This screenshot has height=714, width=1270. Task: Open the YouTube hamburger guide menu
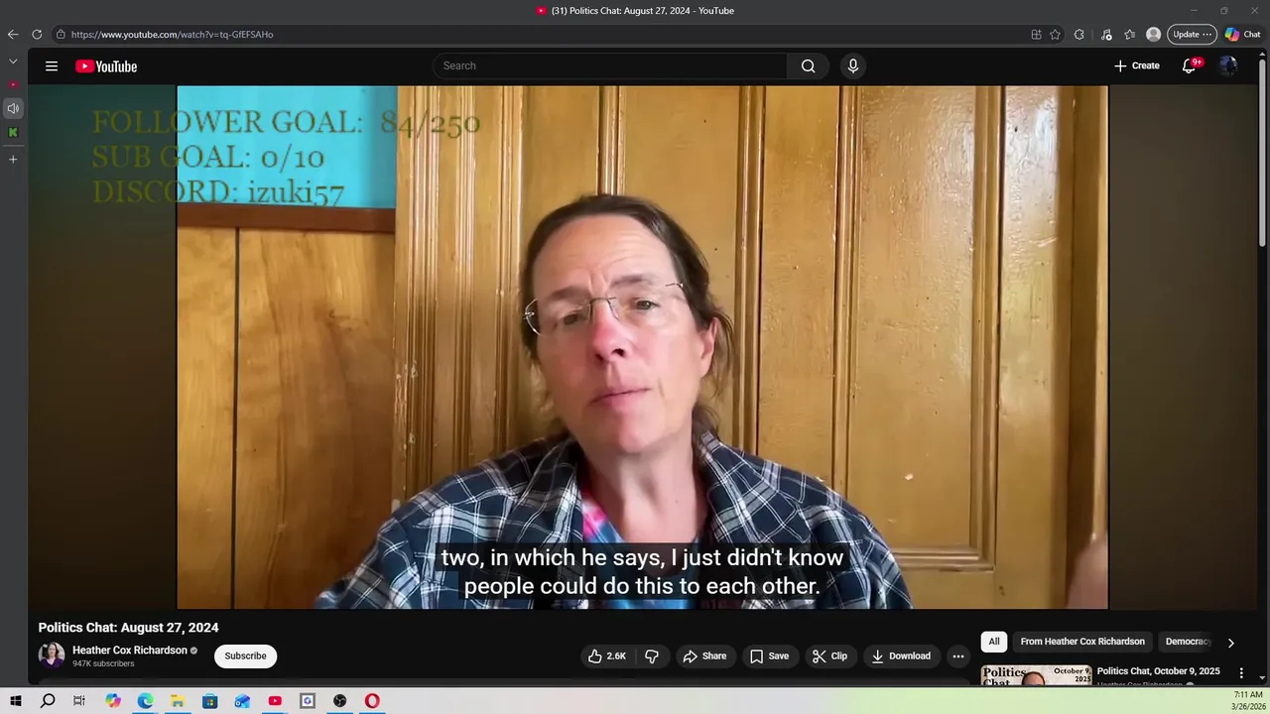coord(52,66)
